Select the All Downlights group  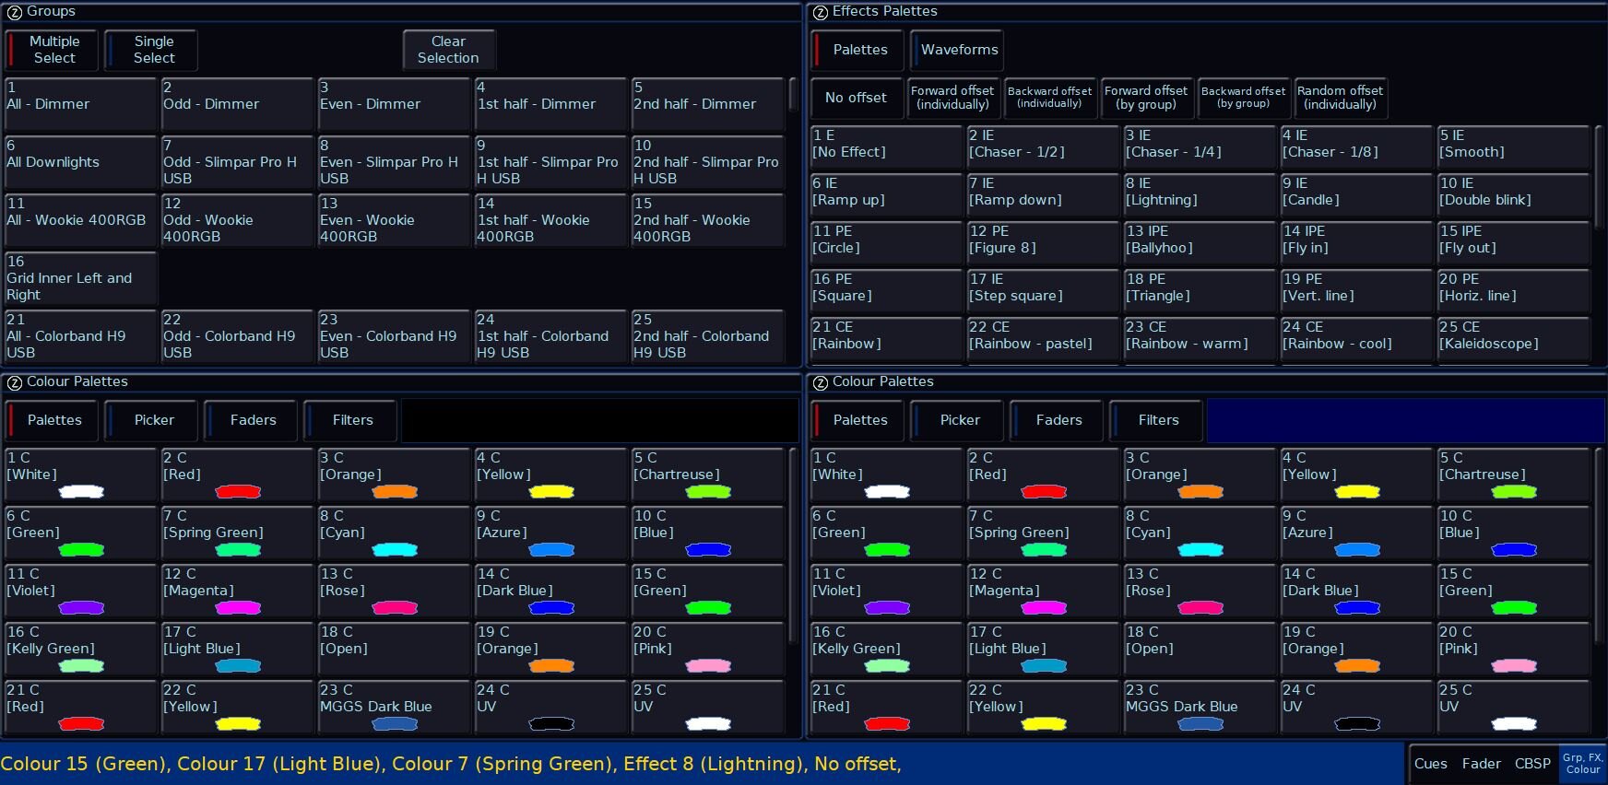click(81, 162)
